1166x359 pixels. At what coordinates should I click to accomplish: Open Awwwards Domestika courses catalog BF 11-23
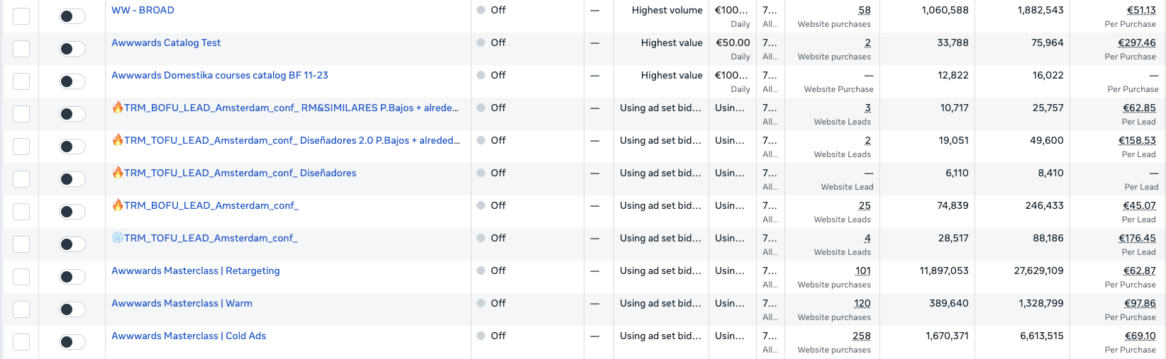coord(219,76)
